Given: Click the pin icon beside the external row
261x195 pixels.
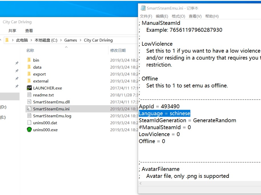Looking at the screenshot, I should click(17, 86).
